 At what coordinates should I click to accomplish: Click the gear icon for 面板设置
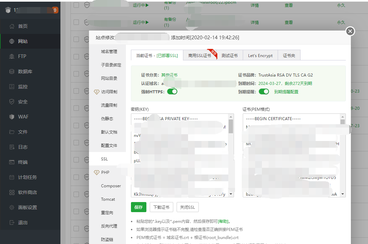[x=12, y=207]
